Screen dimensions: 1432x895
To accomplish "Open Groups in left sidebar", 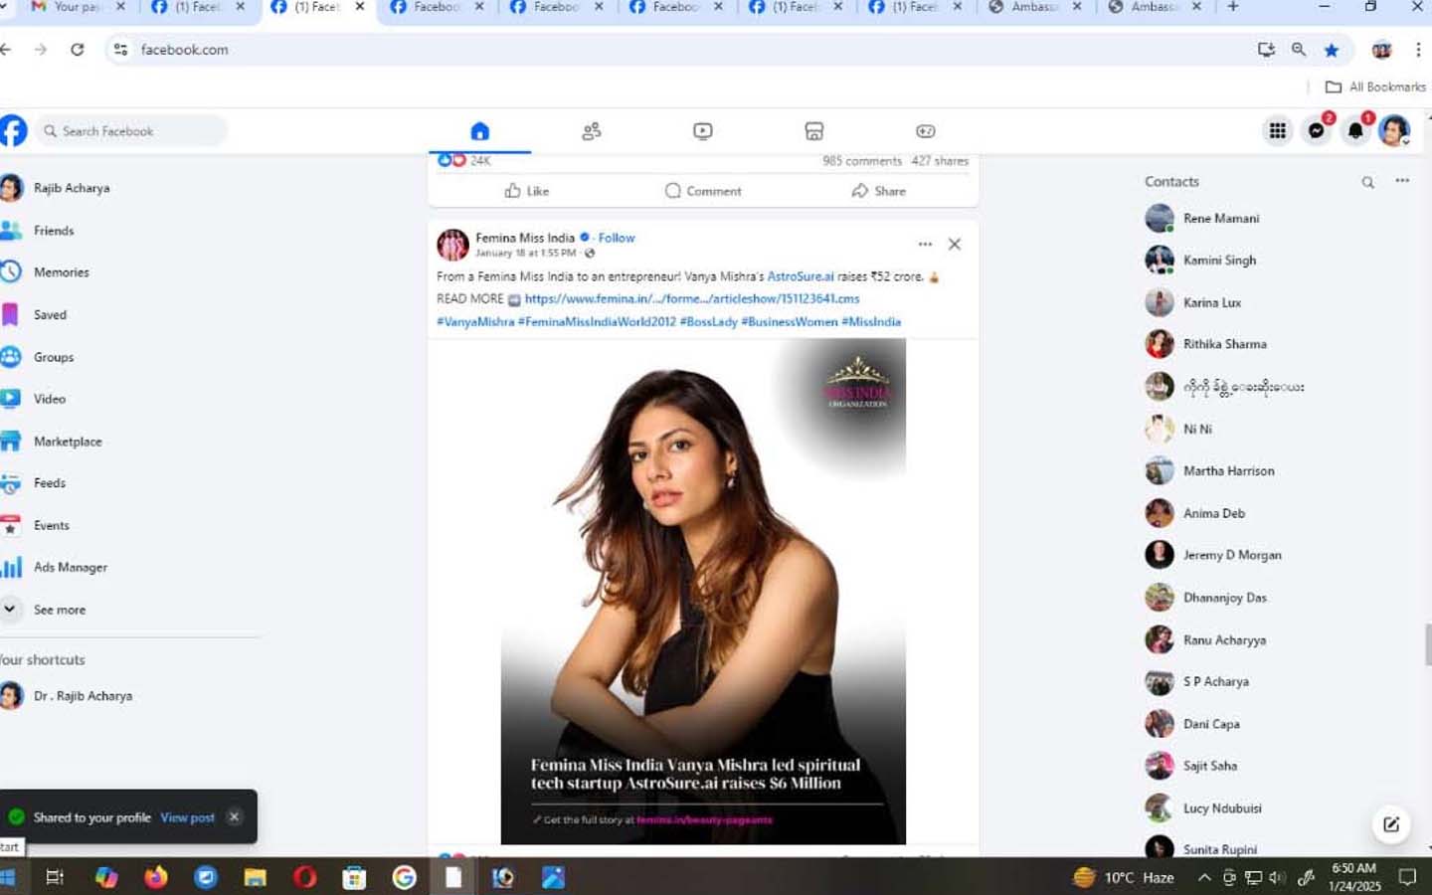I will tap(54, 357).
